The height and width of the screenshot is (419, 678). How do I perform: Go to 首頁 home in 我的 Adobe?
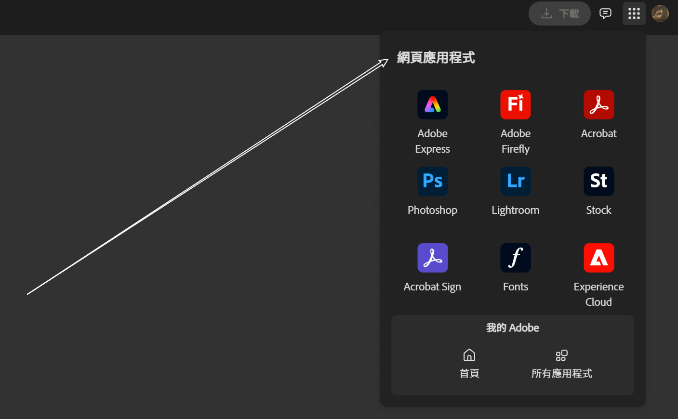(469, 364)
